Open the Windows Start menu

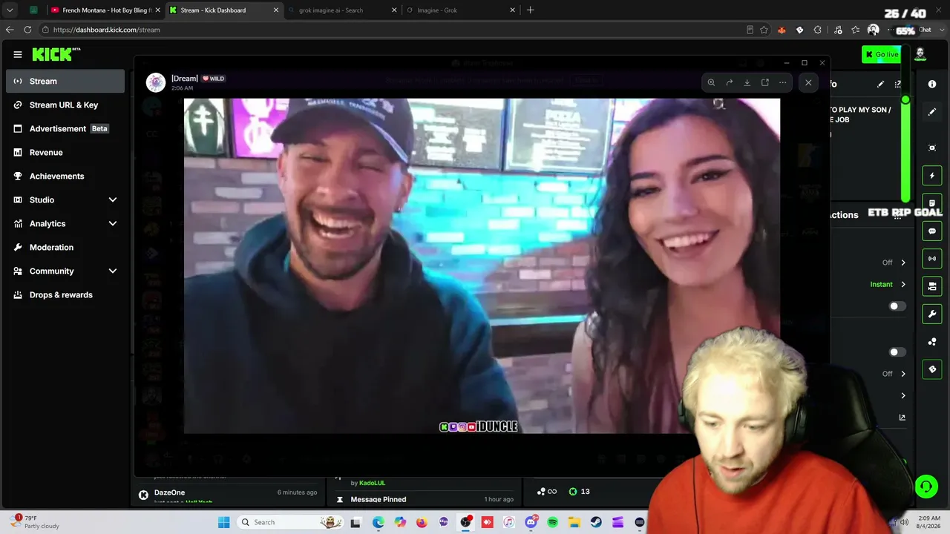[x=224, y=522]
